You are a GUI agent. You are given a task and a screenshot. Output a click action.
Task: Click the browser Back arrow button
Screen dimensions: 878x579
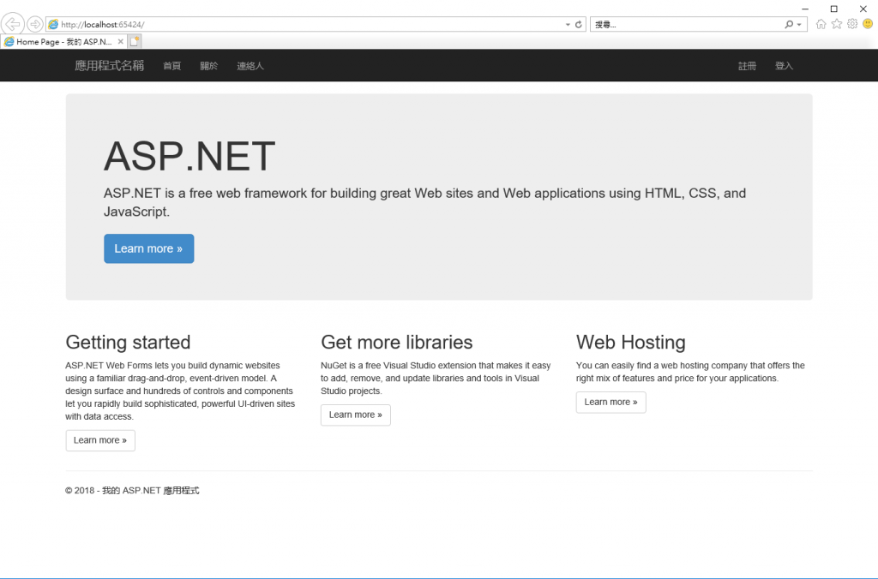12,24
